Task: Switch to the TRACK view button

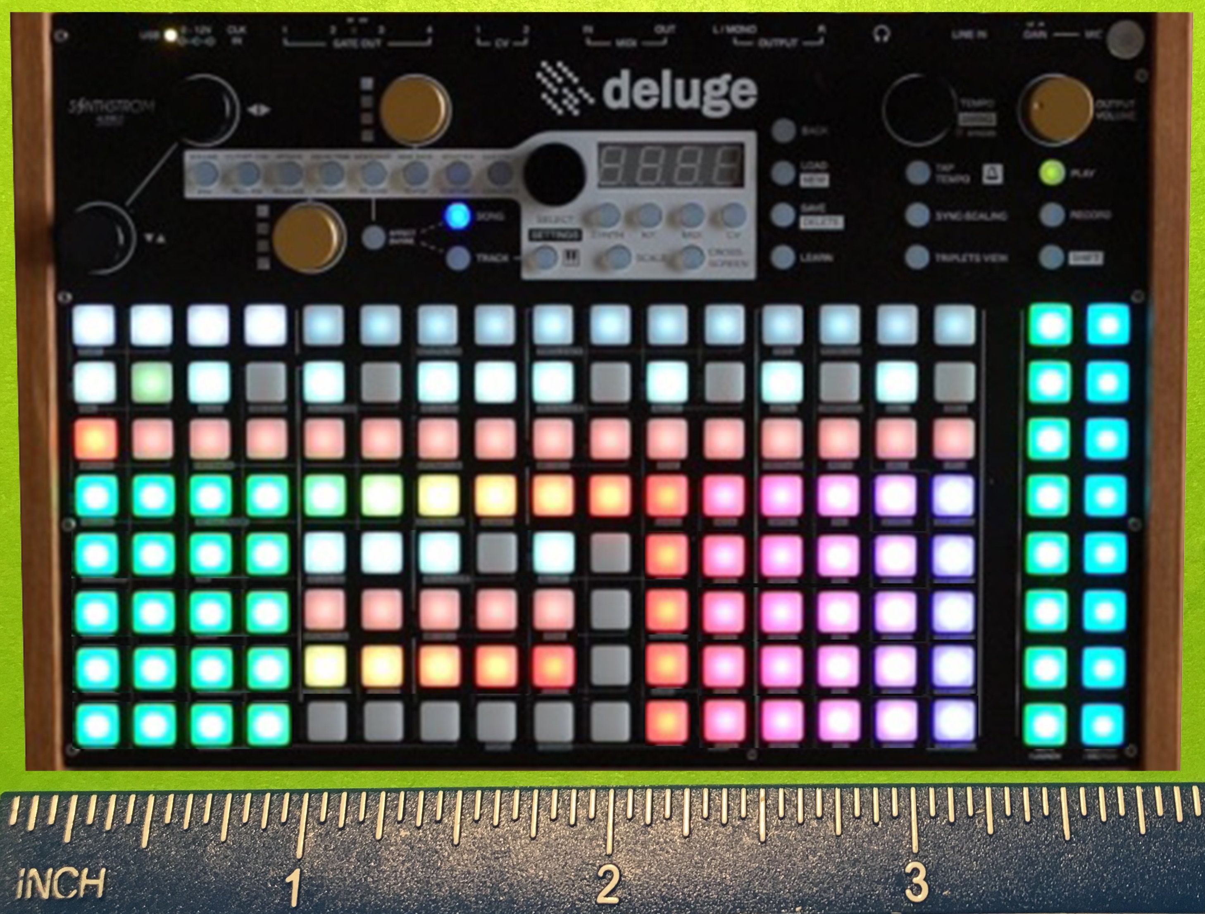Action: point(457,258)
